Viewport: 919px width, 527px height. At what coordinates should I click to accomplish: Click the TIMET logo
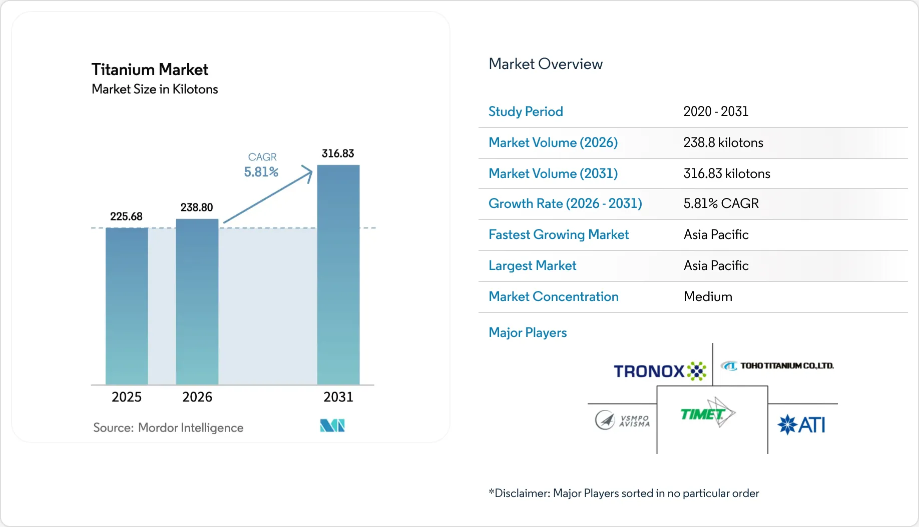click(x=708, y=412)
